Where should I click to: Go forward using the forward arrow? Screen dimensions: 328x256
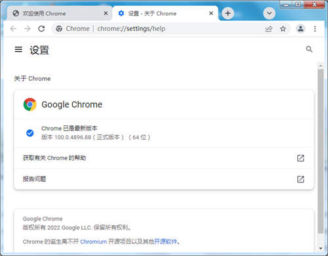pos(28,29)
